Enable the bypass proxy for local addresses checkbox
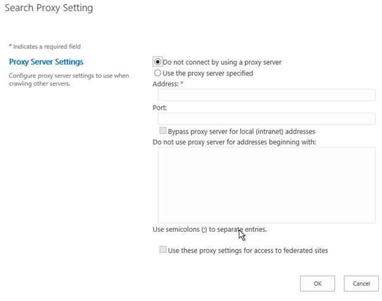Viewport: 382px width, 301px height. [163, 131]
